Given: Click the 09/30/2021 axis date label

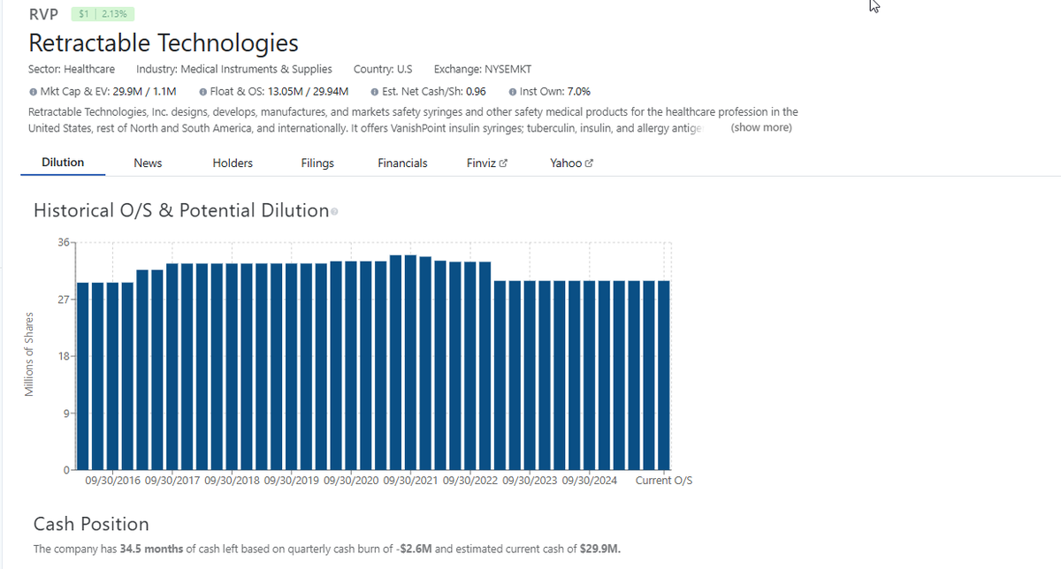Looking at the screenshot, I should click(411, 481).
